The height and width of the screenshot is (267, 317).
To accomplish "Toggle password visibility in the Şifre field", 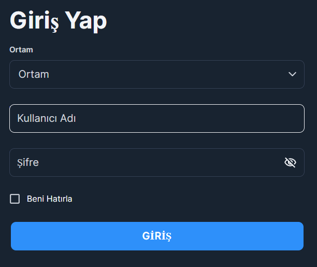I will (x=290, y=162).
